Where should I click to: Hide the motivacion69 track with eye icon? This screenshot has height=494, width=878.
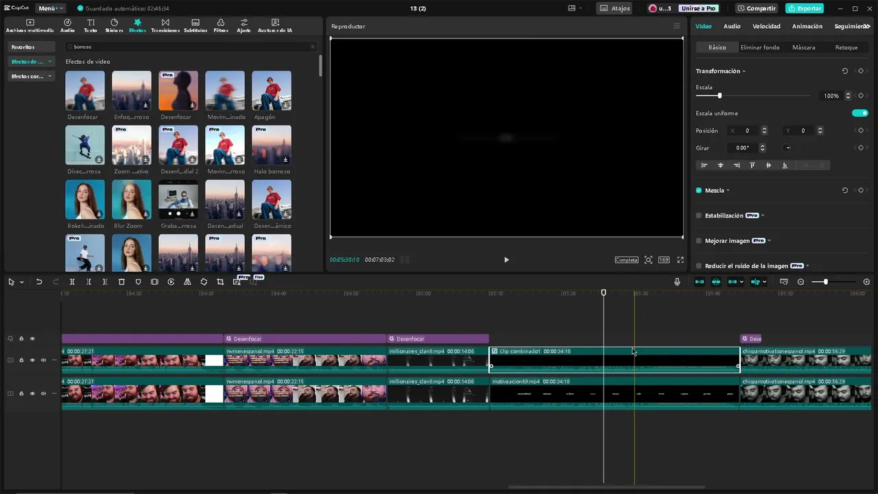(x=32, y=394)
